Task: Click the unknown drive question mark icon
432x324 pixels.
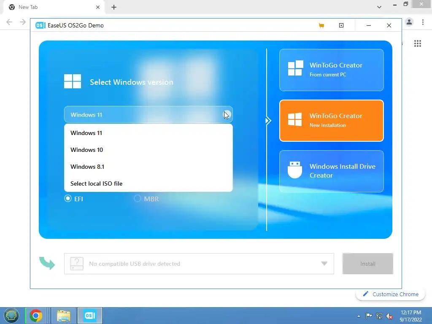Action: tap(77, 264)
